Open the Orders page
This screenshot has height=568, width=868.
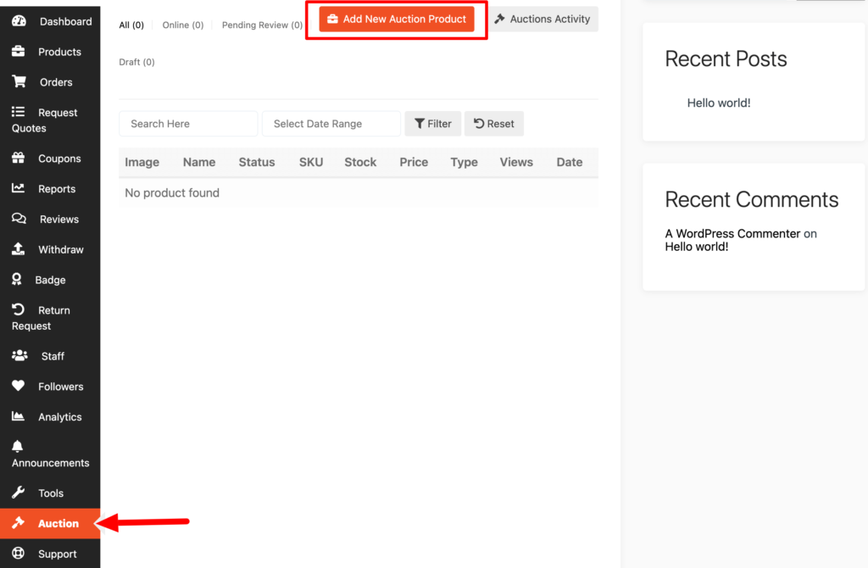[x=50, y=82]
